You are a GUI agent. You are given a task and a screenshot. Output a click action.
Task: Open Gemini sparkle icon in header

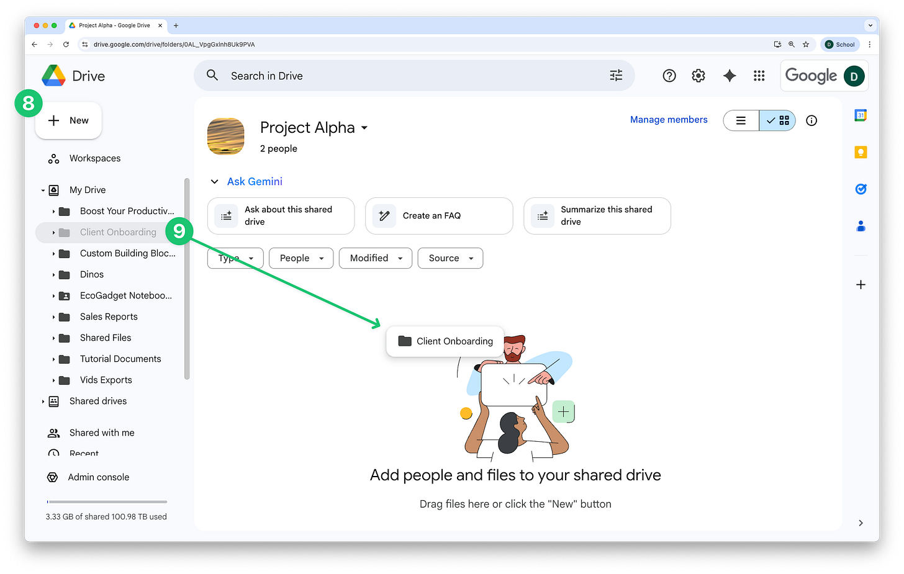[x=730, y=76]
